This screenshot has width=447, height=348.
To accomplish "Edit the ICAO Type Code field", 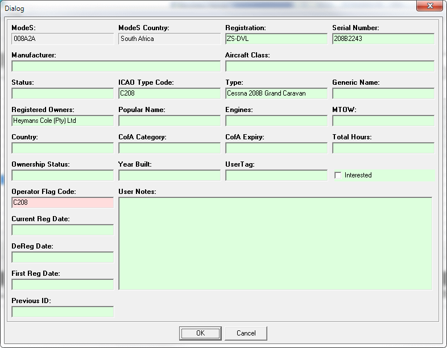I will point(169,94).
